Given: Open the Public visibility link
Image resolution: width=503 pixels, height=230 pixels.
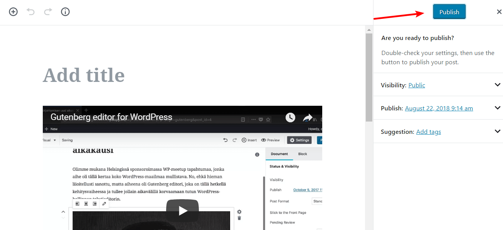Looking at the screenshot, I should click(x=417, y=85).
